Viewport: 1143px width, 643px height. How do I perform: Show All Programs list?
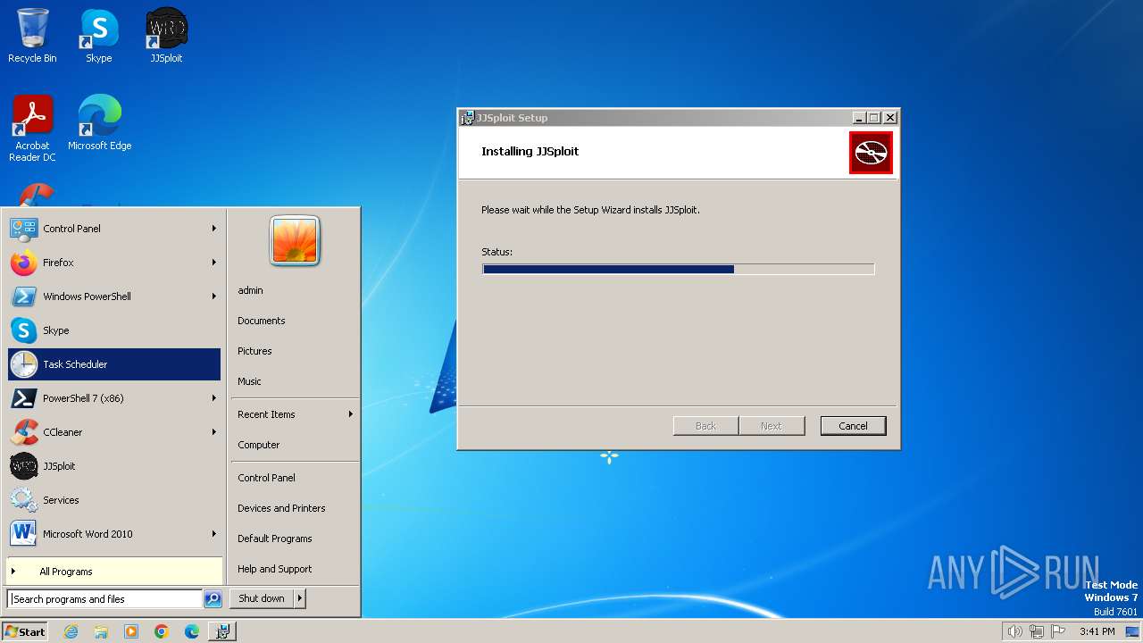point(114,572)
